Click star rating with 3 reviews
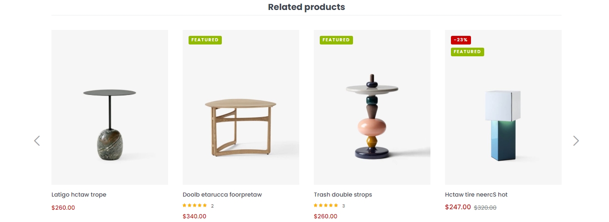Image resolution: width=609 pixels, height=222 pixels. [326, 206]
